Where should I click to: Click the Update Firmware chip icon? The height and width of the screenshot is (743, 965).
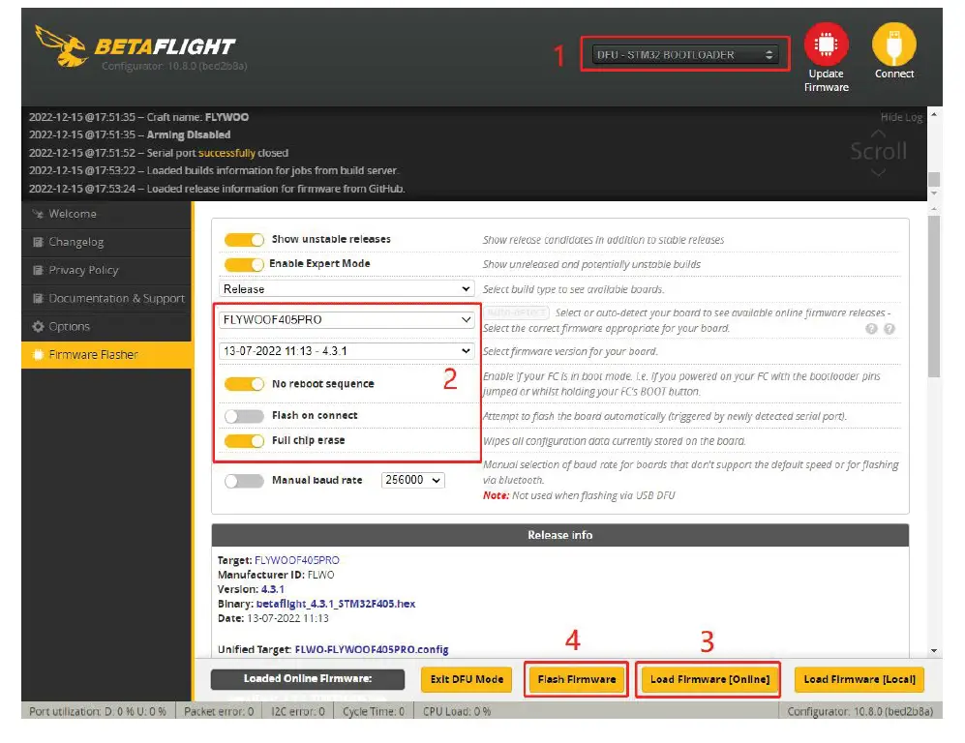point(826,45)
